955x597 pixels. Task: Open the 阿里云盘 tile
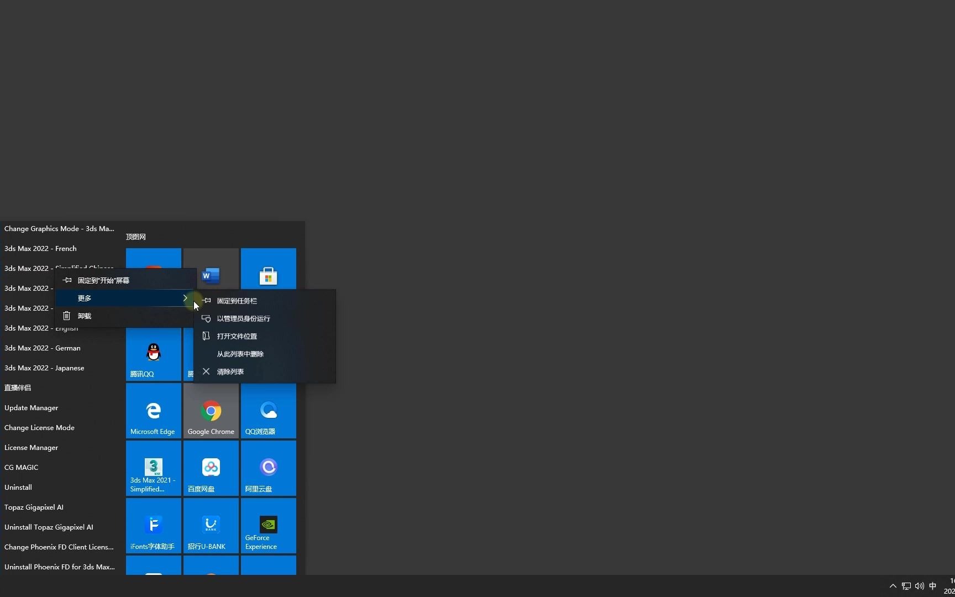click(269, 468)
